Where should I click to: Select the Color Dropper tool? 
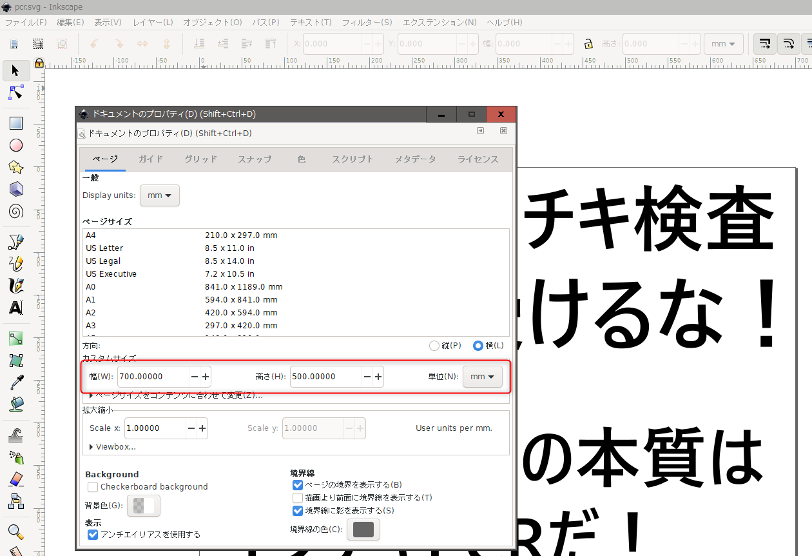pos(16,382)
